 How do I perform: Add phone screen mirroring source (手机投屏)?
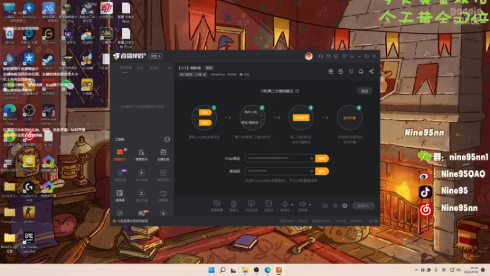tap(251, 206)
